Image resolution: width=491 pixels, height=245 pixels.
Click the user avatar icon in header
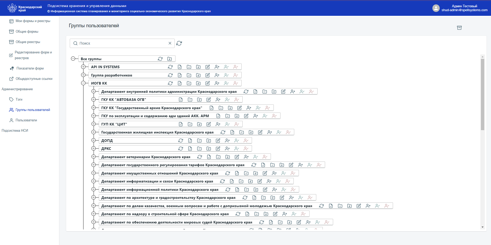(x=436, y=8)
